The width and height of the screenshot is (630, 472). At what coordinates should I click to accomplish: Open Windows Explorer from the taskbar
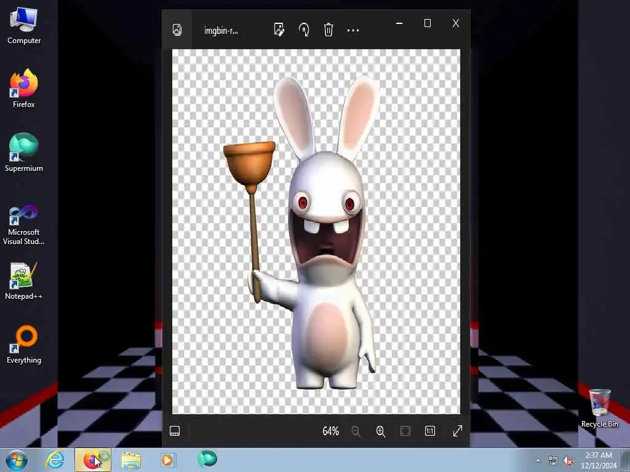point(131,460)
